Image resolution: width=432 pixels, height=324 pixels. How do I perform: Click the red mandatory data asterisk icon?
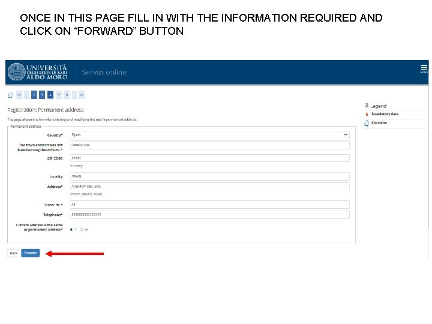(x=367, y=114)
